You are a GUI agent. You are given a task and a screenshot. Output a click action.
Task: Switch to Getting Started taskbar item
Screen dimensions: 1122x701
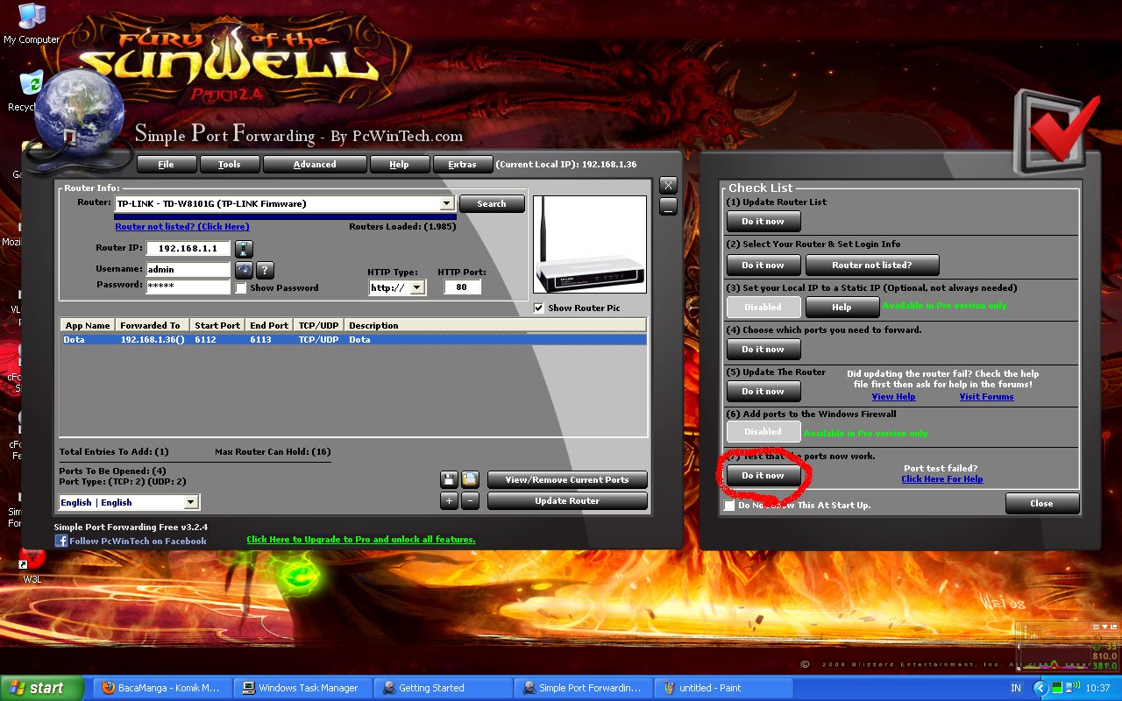click(444, 688)
